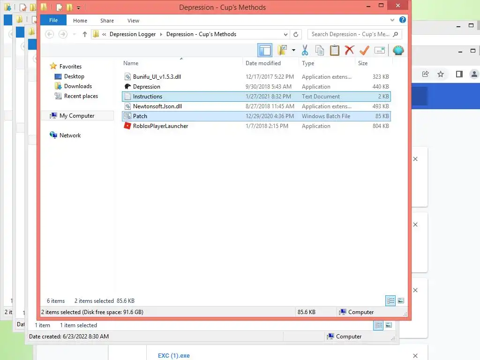
Task: Go back with the Back arrow
Action: tap(50, 34)
